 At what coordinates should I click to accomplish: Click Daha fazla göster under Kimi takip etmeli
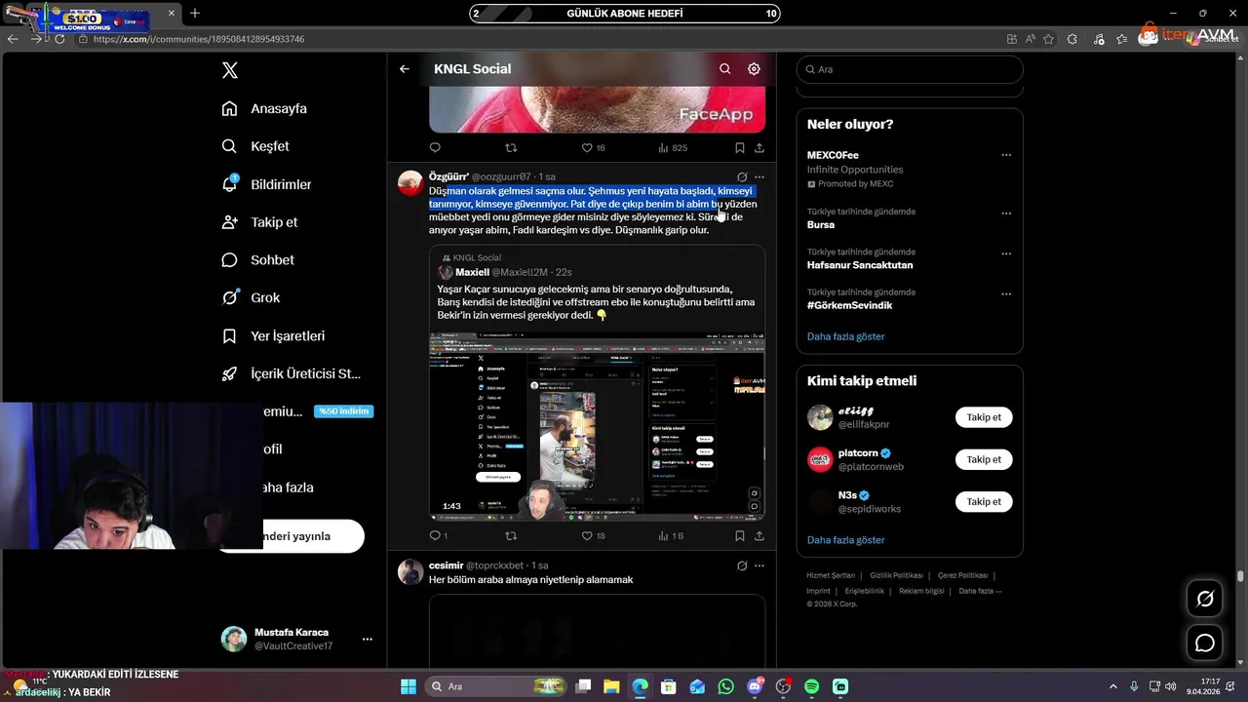846,540
